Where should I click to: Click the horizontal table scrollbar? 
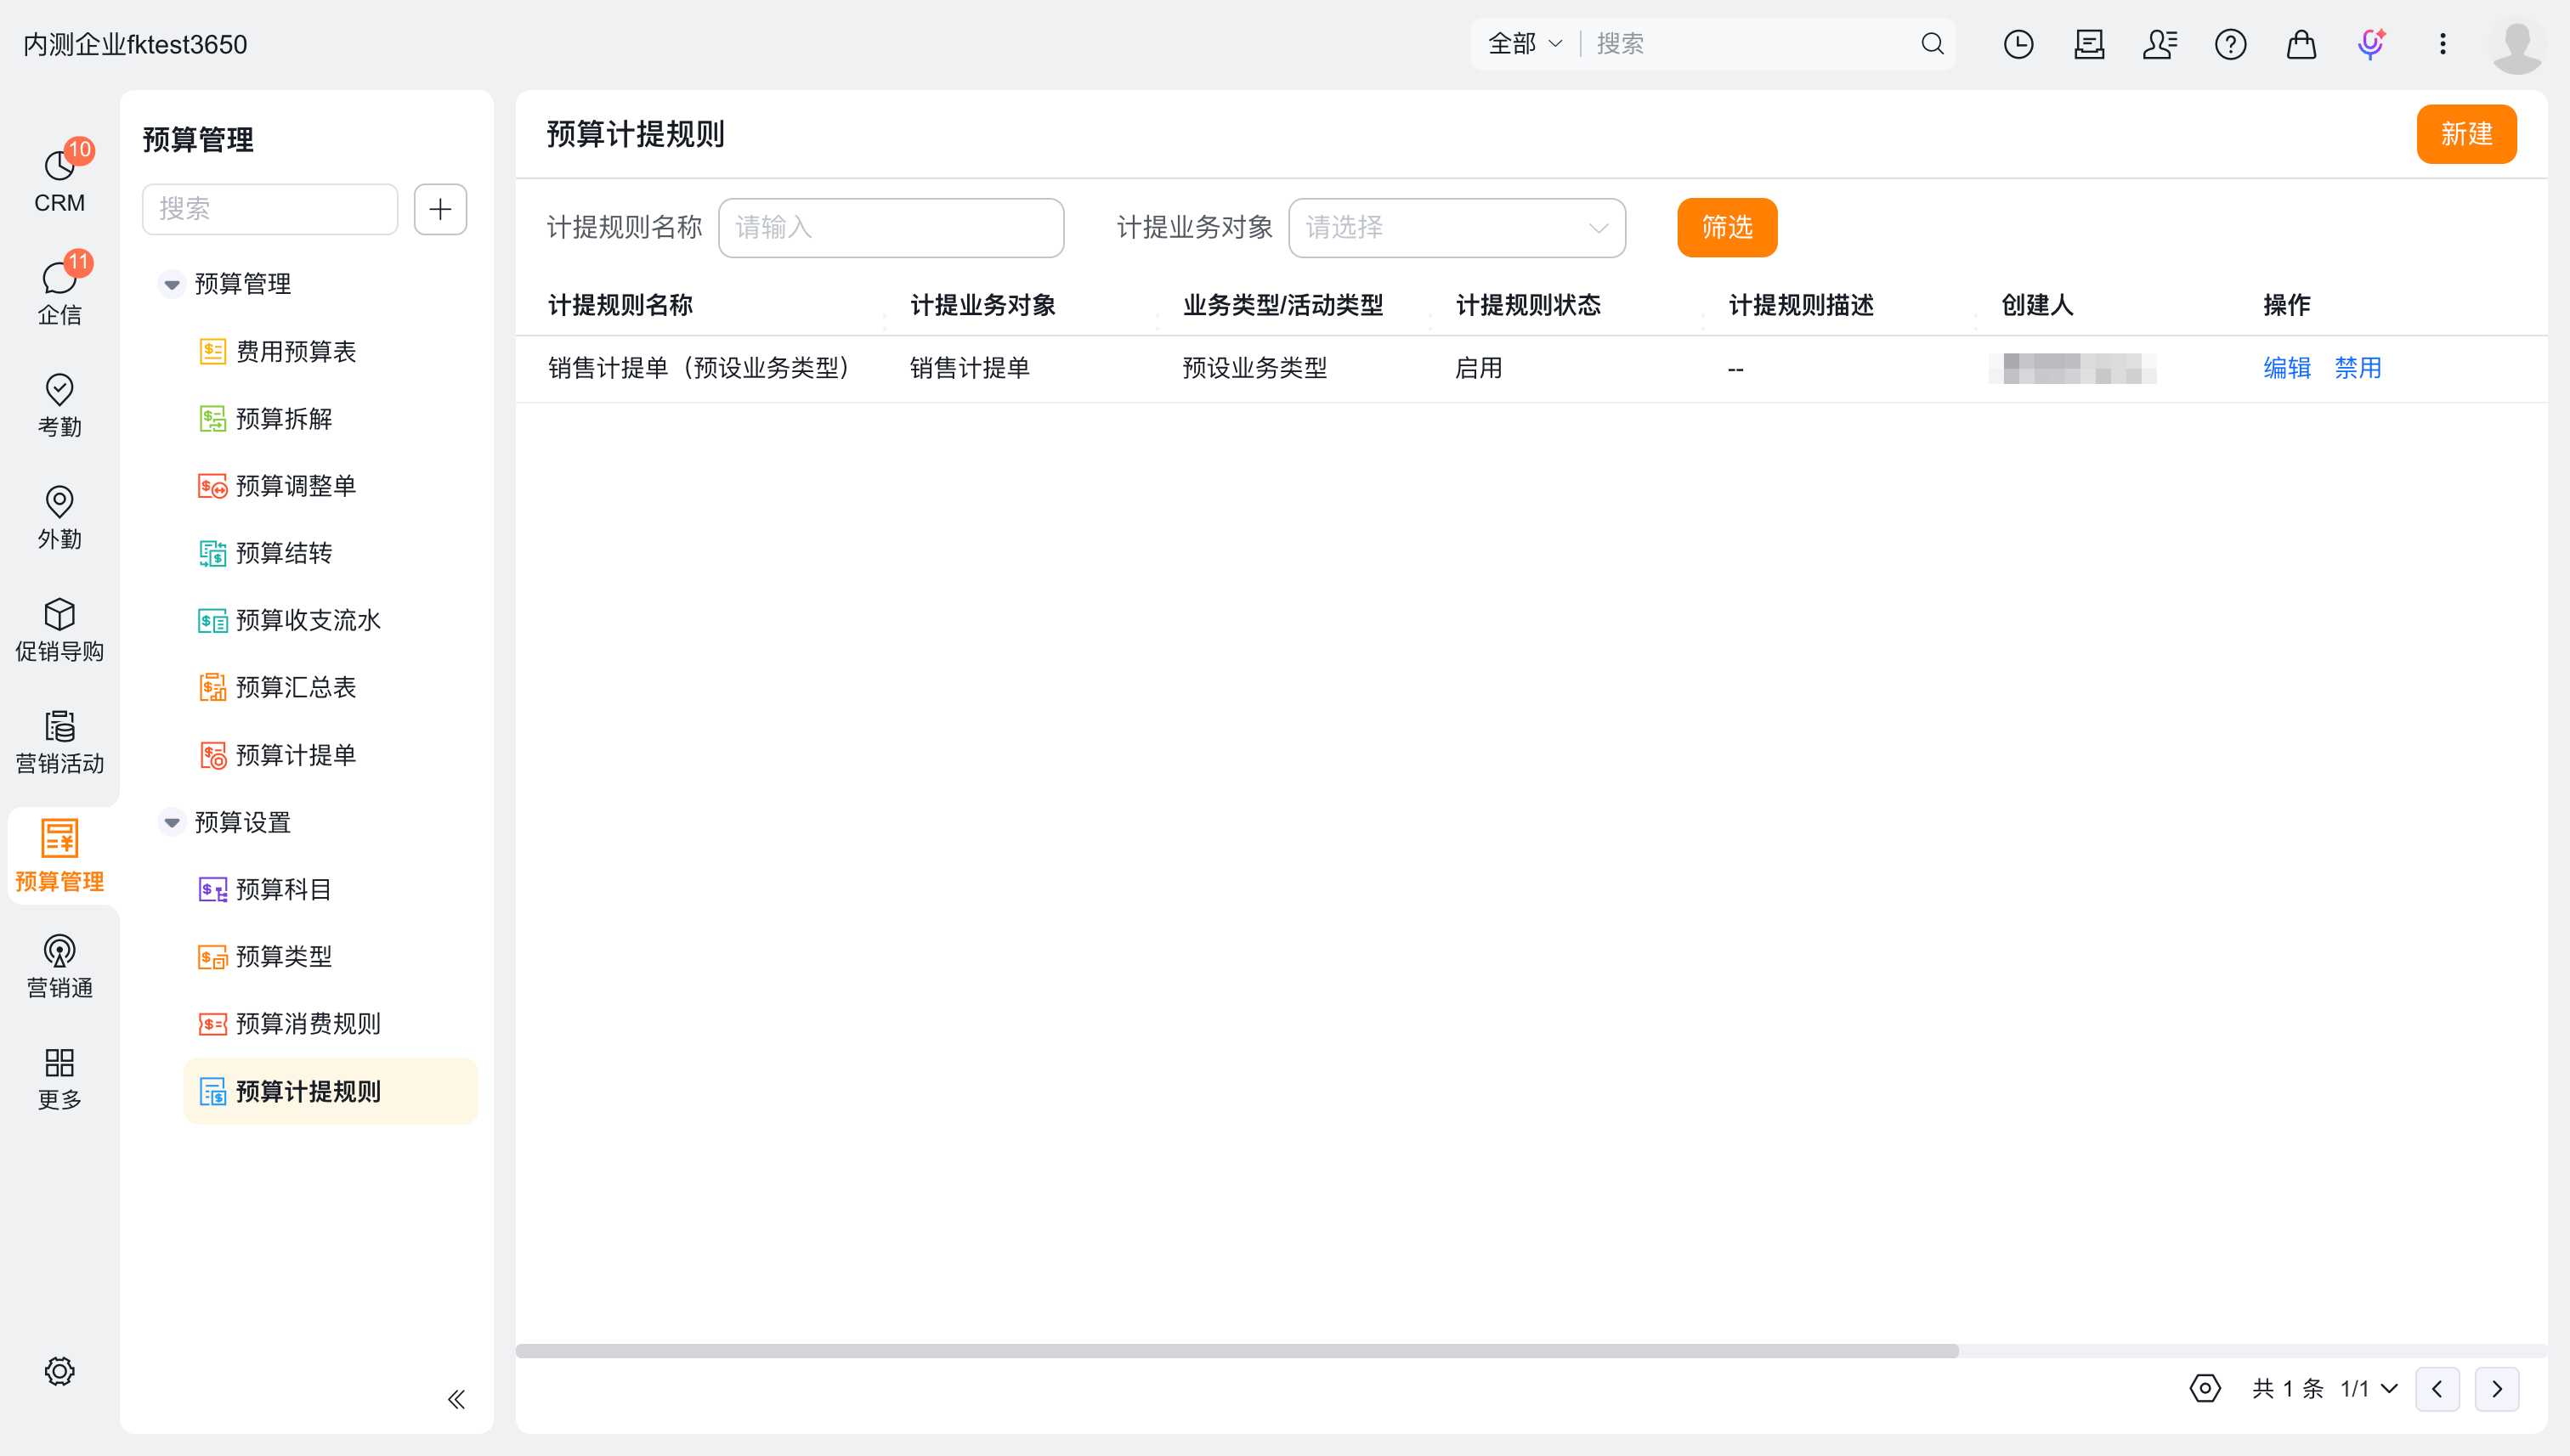tap(1237, 1351)
